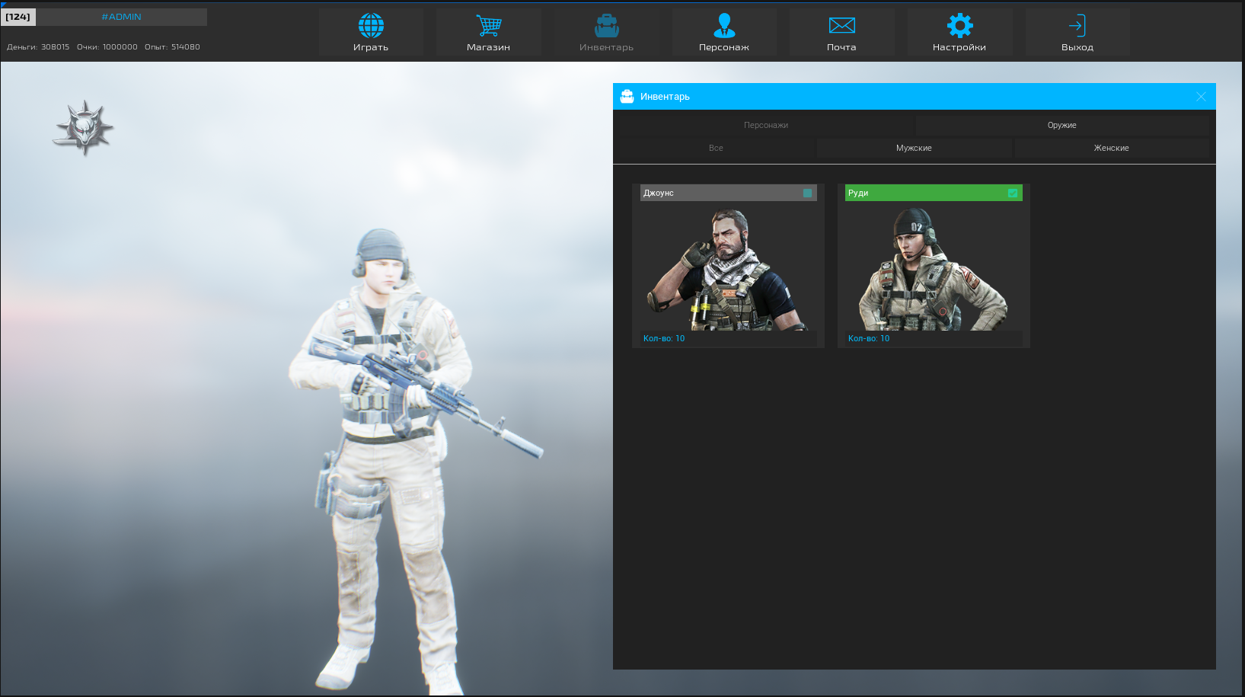Click the Инвентарь panel title text
This screenshot has height=697, width=1245.
pyautogui.click(x=665, y=97)
